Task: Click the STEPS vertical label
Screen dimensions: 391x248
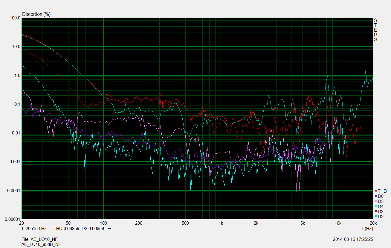Action: (x=375, y=30)
